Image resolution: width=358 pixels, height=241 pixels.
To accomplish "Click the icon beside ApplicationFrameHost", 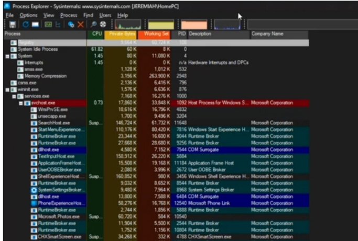I will tap(34, 163).
